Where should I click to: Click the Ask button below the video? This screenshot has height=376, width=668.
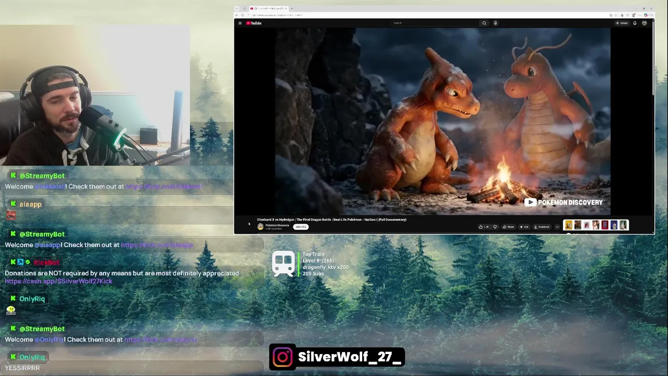pyautogui.click(x=523, y=227)
